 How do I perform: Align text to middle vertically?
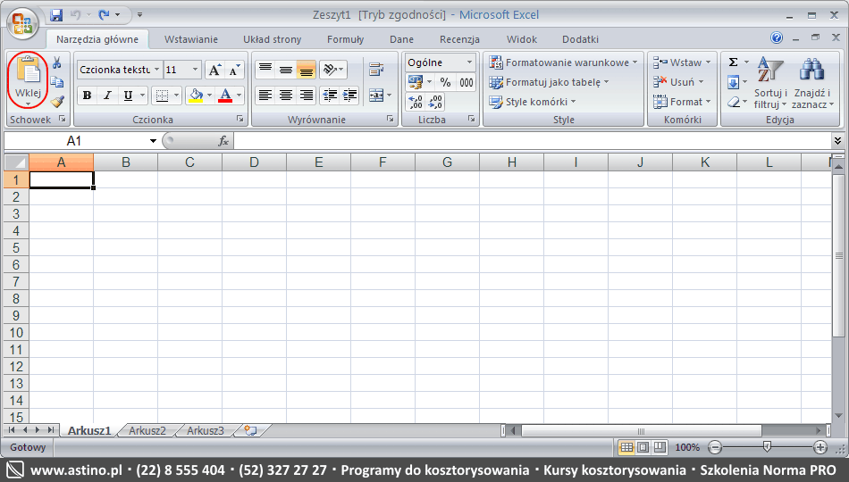[285, 70]
